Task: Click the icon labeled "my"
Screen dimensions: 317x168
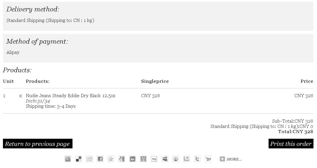Action: [x=154, y=159]
